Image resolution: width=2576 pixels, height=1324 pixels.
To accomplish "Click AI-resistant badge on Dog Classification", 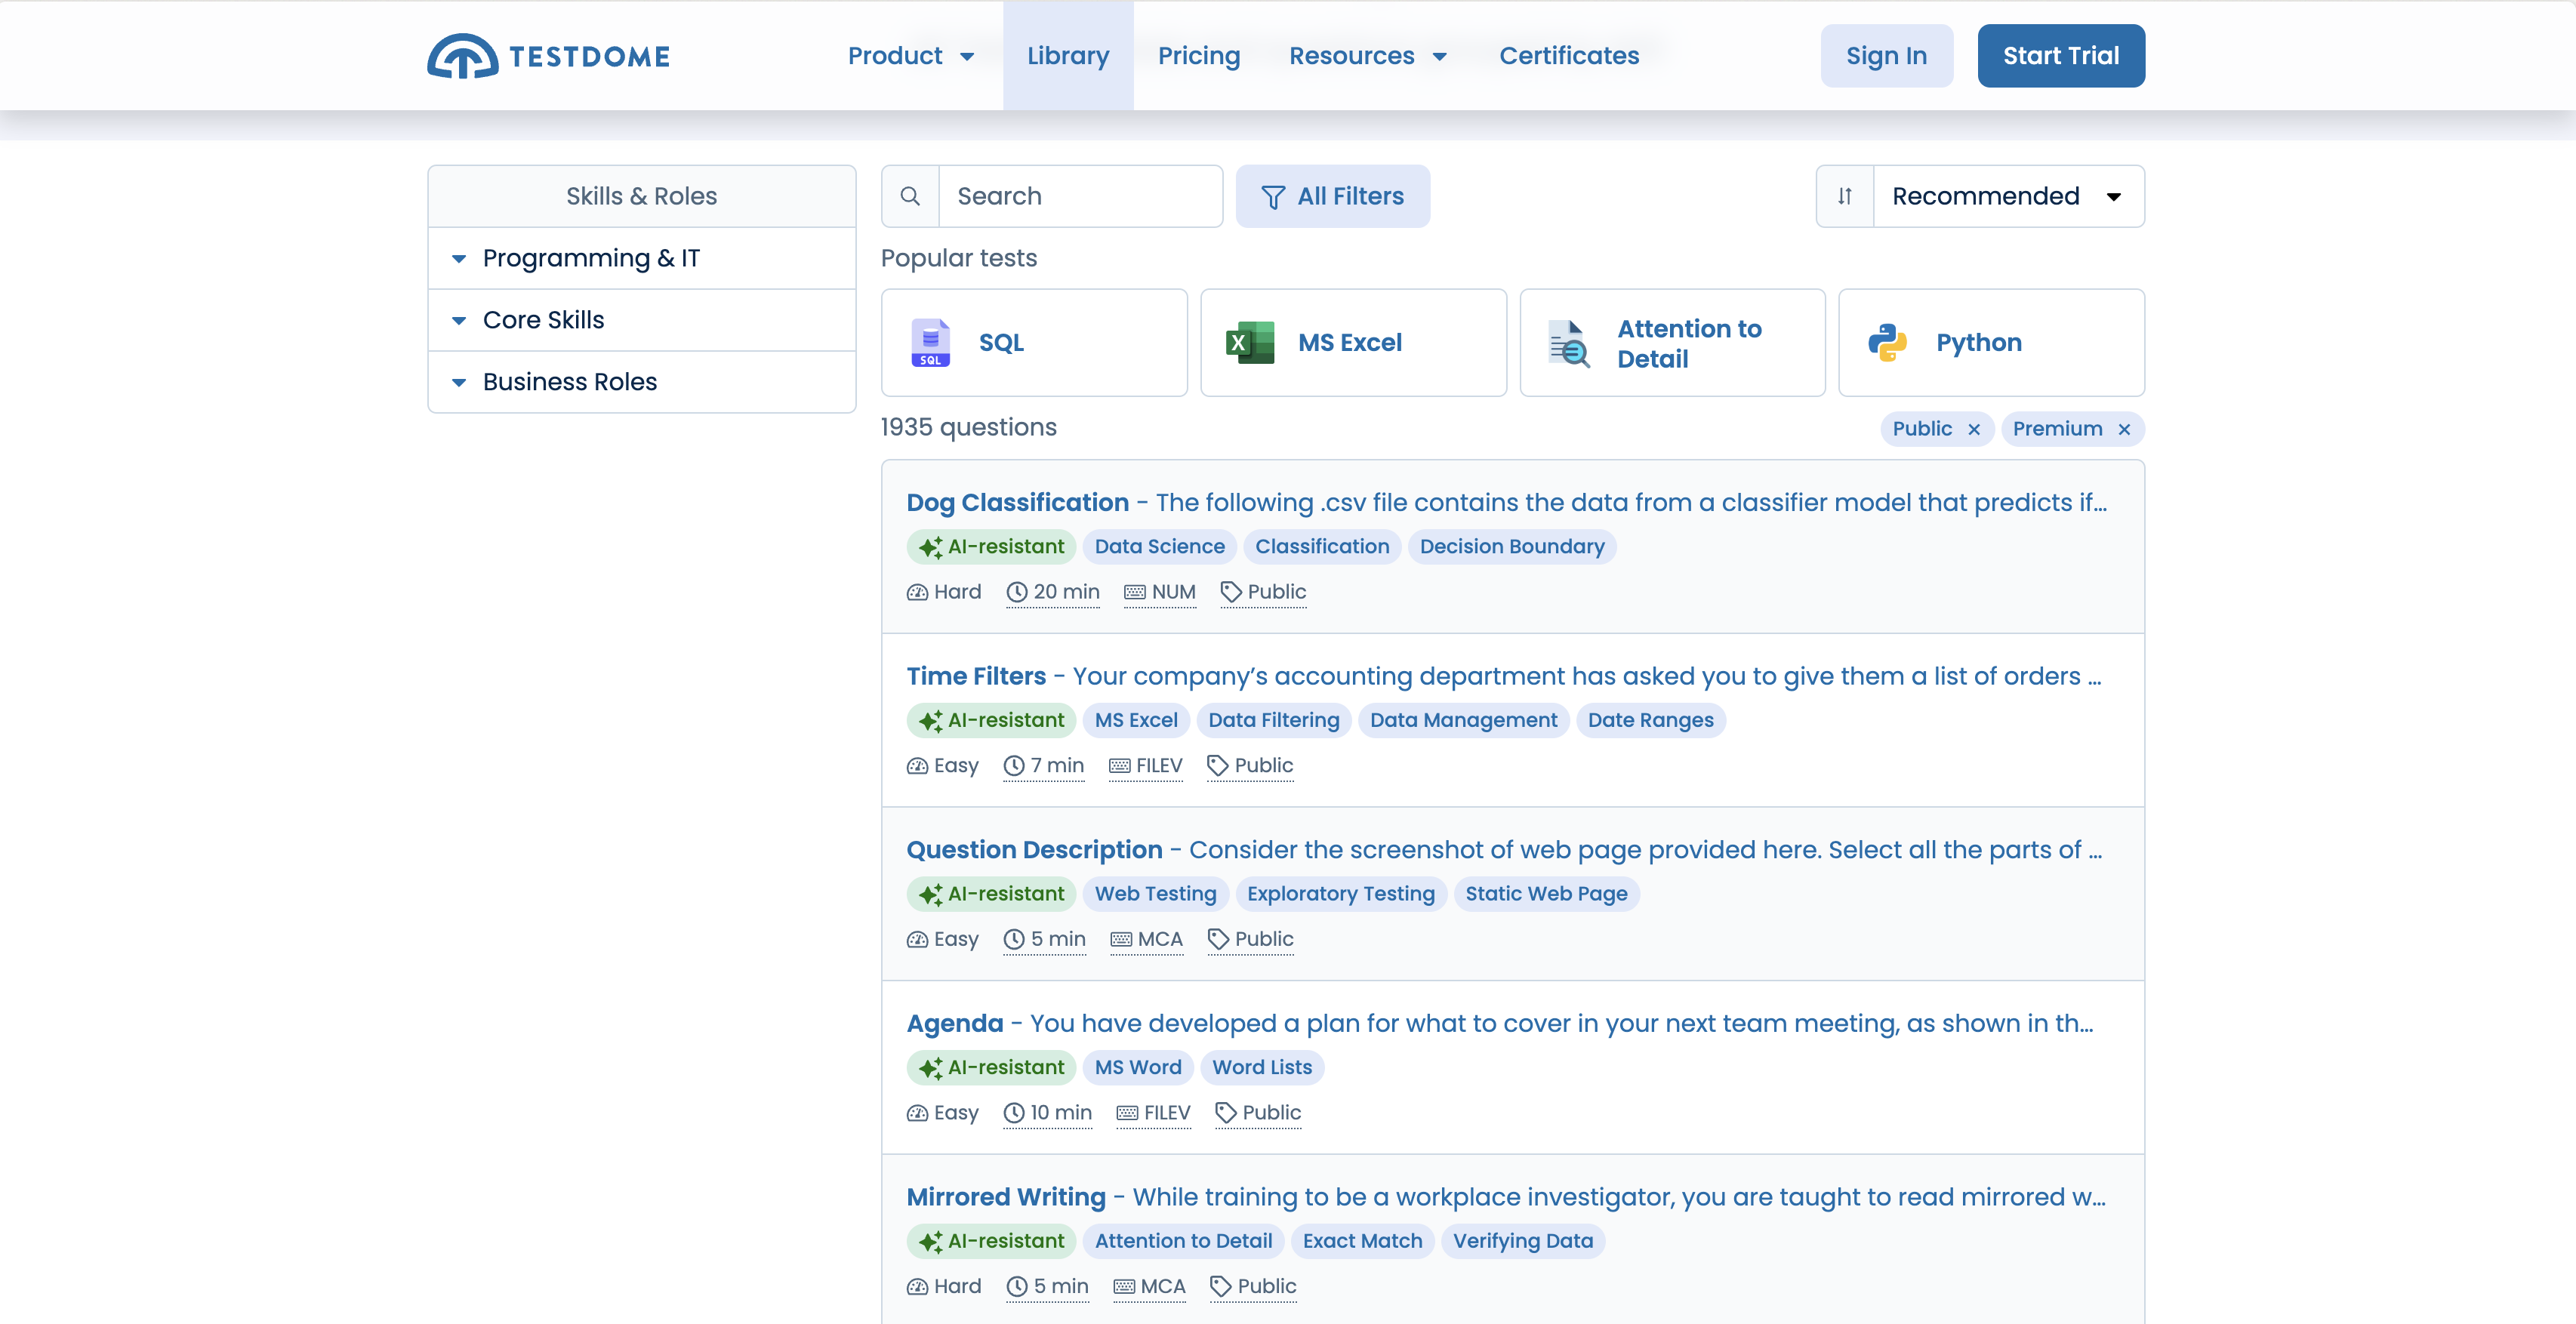I will [991, 547].
